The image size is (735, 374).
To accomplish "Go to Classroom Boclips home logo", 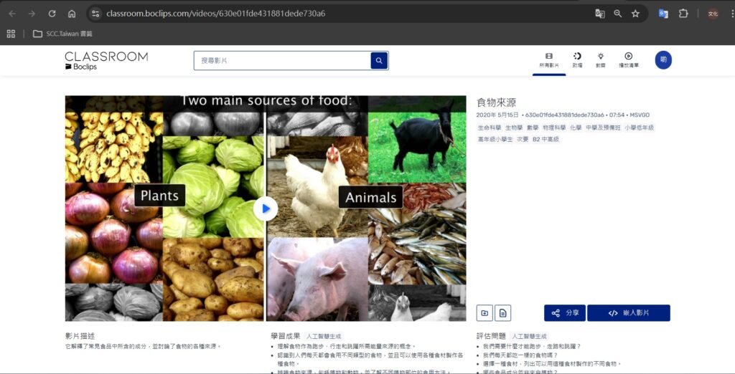I will (x=106, y=61).
